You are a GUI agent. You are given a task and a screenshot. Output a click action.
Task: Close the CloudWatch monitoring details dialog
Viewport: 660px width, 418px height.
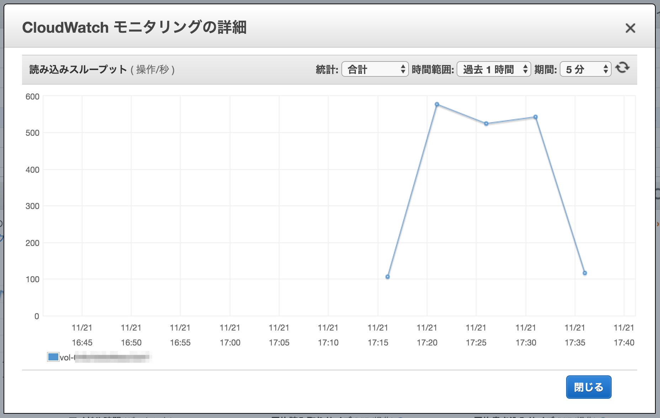pos(630,28)
